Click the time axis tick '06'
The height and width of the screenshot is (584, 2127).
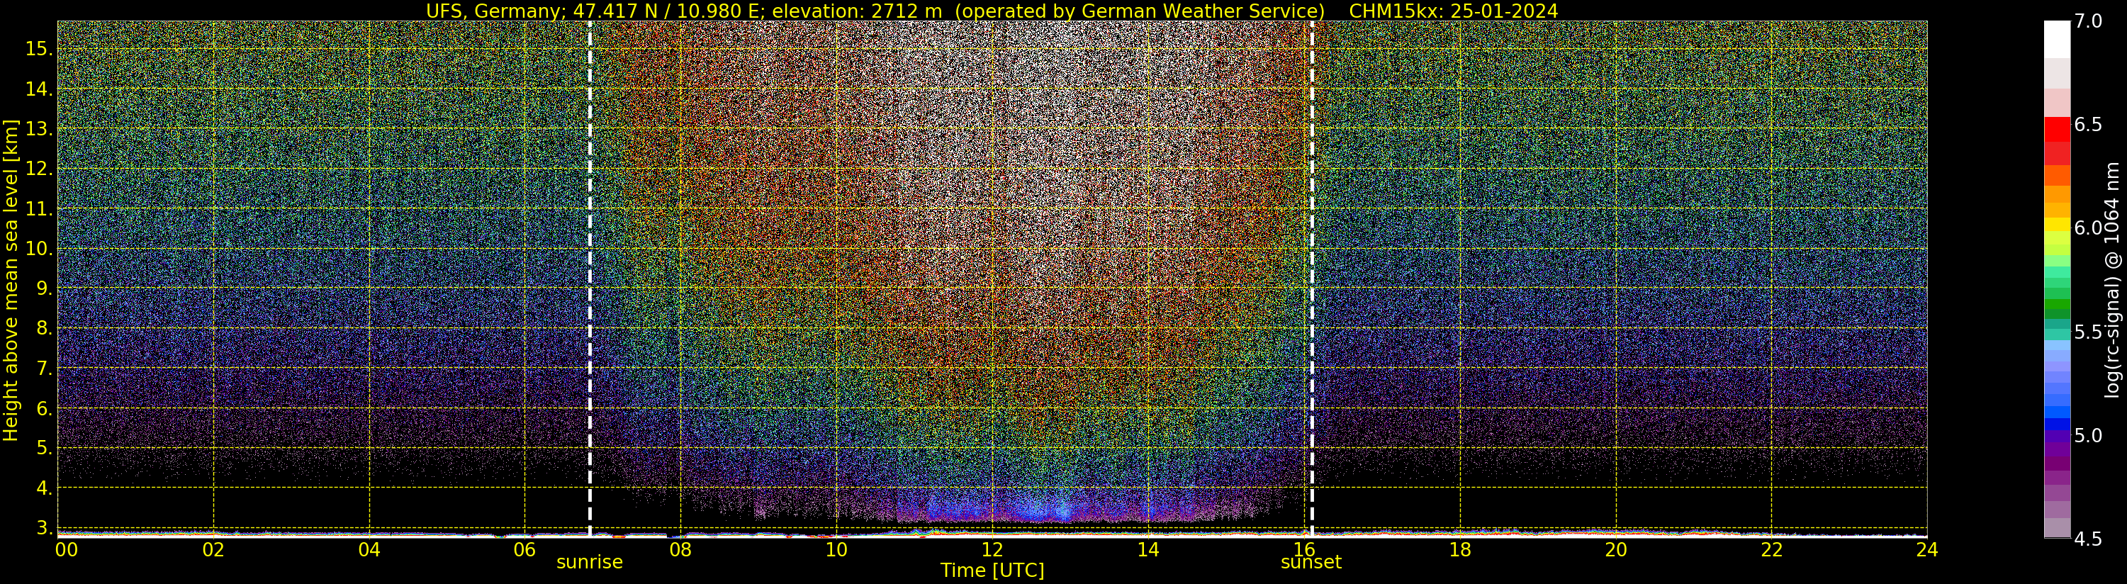(x=525, y=549)
